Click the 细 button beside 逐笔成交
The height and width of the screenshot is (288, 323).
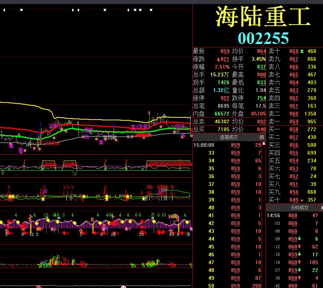262,137
